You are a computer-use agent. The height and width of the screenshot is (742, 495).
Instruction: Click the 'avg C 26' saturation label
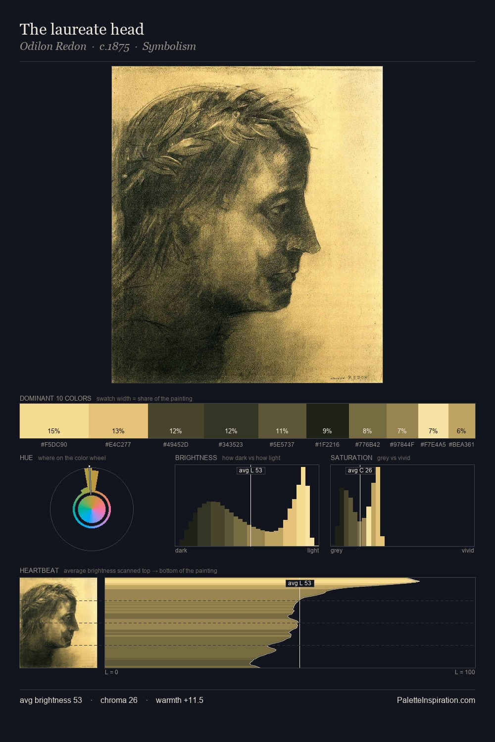(x=360, y=470)
